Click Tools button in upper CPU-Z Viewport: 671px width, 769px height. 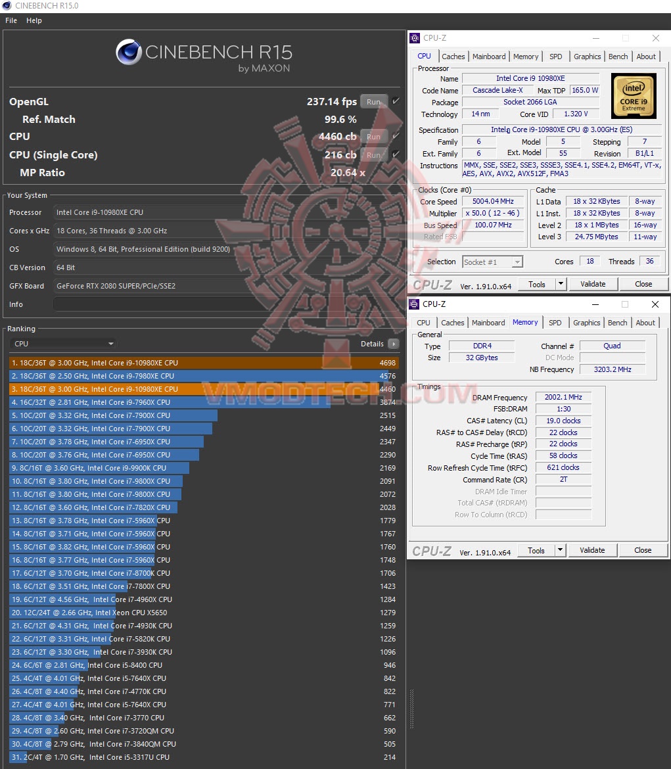[x=537, y=284]
